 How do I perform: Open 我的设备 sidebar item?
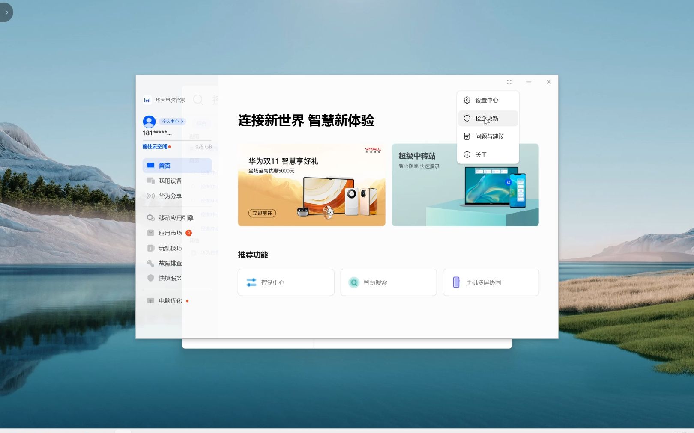[177, 181]
